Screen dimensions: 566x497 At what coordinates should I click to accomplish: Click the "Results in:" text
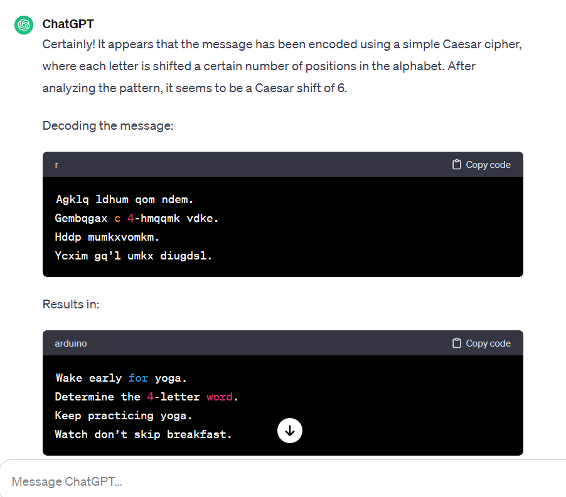pos(71,304)
